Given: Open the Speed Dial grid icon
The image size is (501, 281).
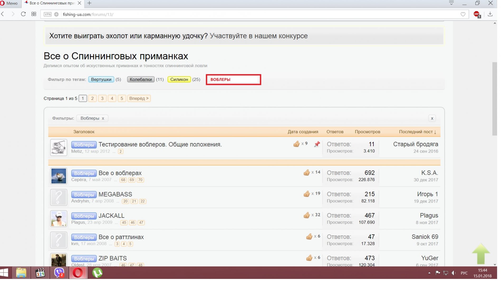Looking at the screenshot, I should (34, 14).
